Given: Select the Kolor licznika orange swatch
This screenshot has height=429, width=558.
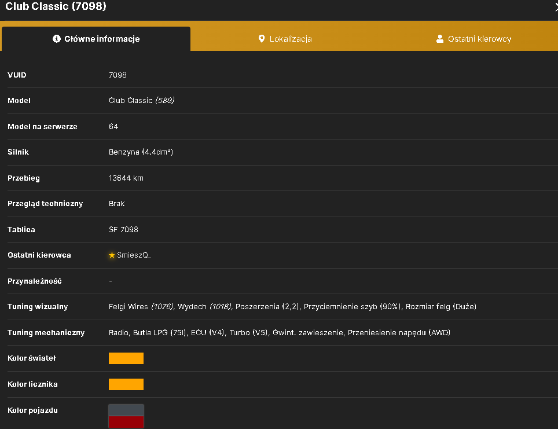Looking at the screenshot, I should [x=126, y=384].
